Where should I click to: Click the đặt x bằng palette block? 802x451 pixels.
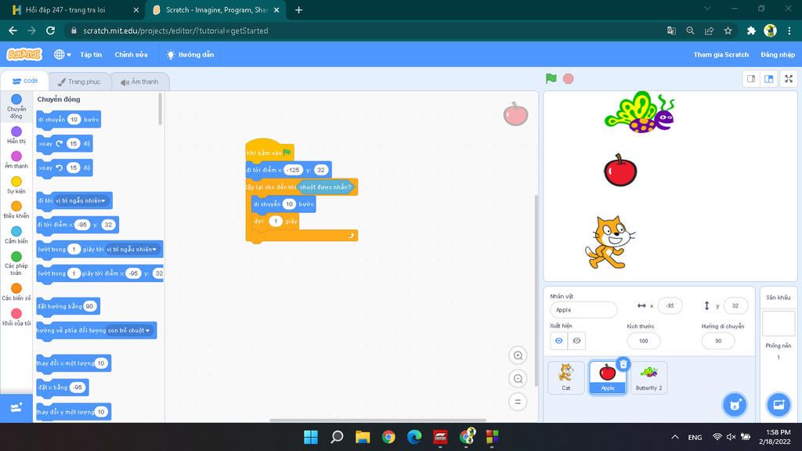63,388
